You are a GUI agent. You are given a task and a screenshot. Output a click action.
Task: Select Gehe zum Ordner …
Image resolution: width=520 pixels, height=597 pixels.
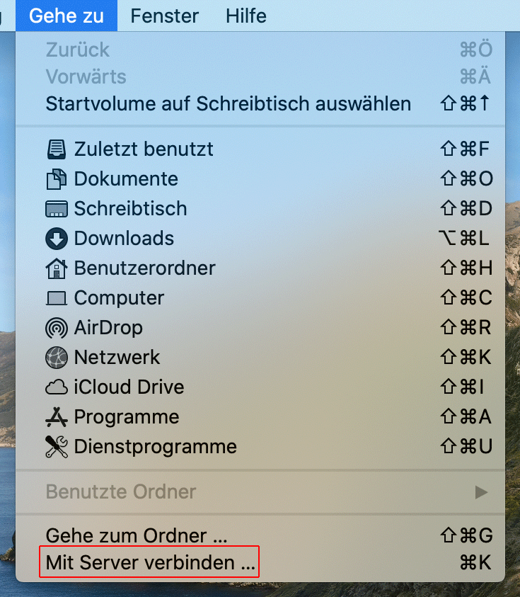(260, 535)
